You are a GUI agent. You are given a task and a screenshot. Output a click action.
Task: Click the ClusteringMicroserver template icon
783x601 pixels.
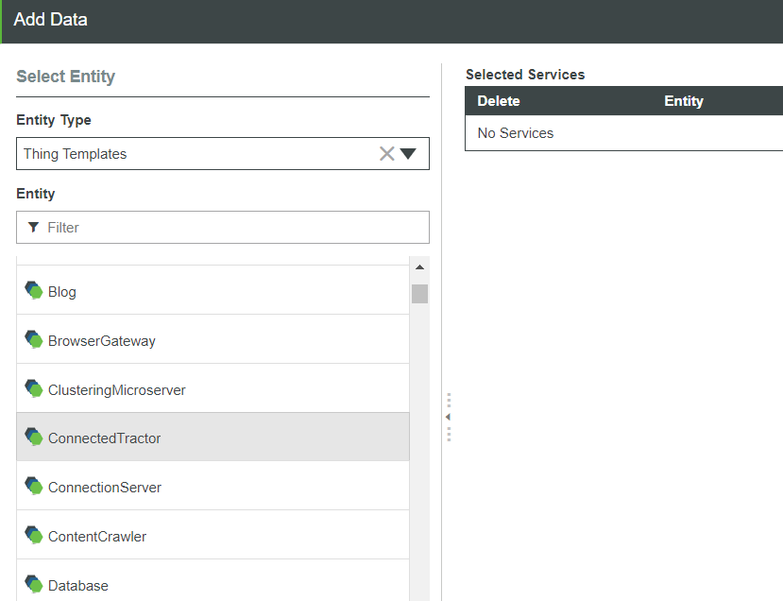34,389
